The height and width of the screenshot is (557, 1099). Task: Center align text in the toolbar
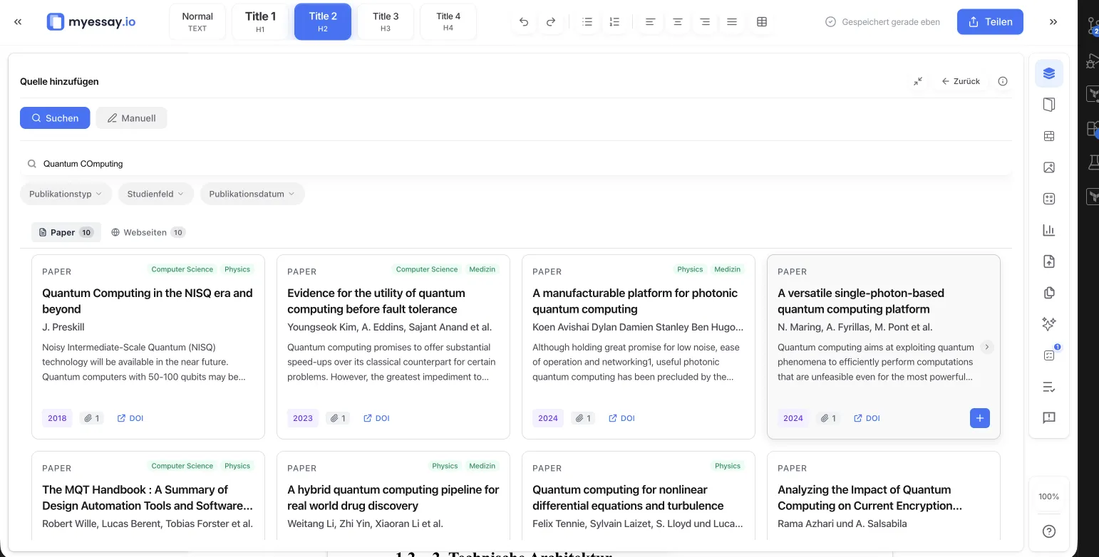(677, 22)
